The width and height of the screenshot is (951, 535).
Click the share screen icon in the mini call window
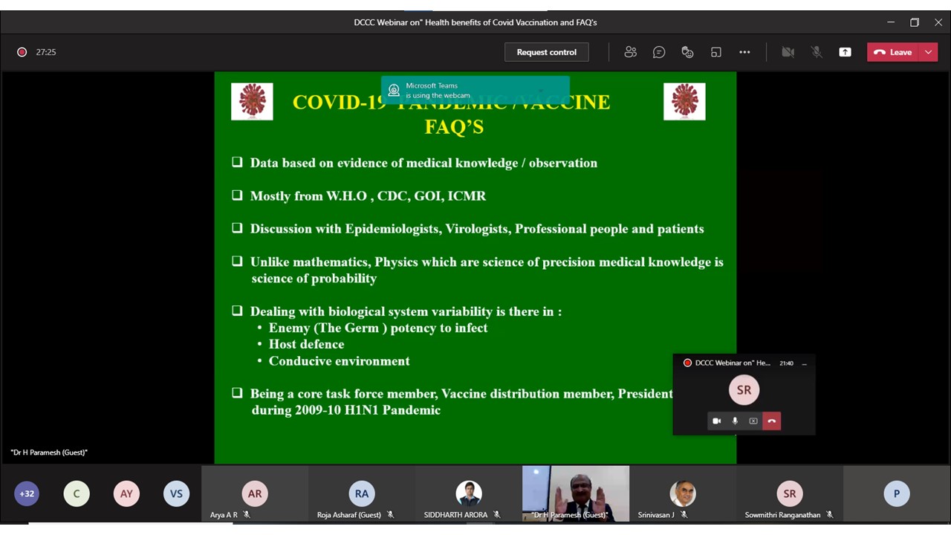(753, 421)
